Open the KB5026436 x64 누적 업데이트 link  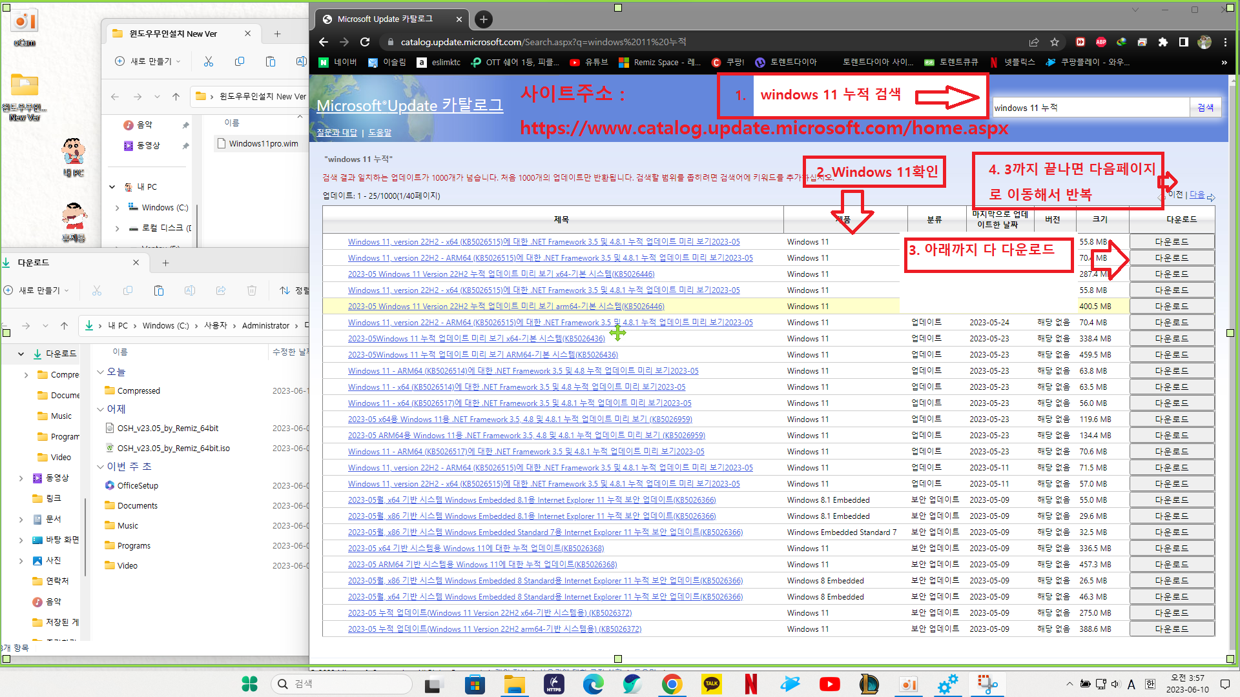[477, 338]
